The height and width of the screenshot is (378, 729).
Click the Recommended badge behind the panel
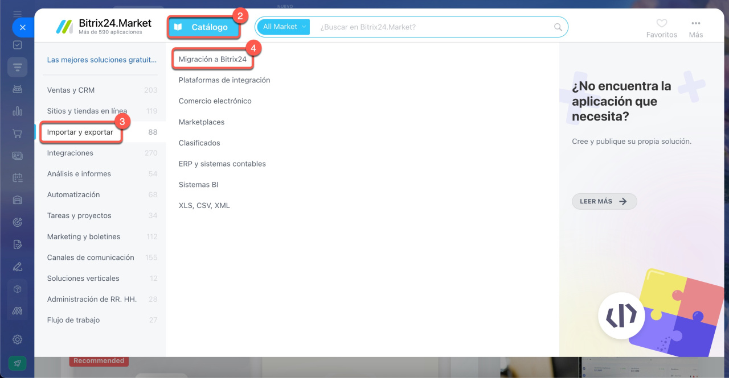coord(99,361)
